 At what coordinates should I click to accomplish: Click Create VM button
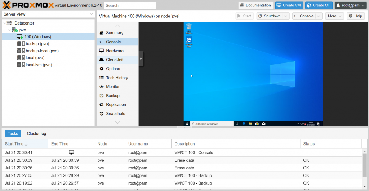289,5
